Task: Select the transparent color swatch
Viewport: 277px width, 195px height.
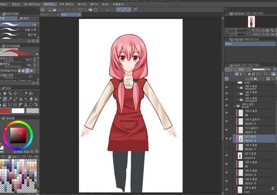Action: [33, 111]
